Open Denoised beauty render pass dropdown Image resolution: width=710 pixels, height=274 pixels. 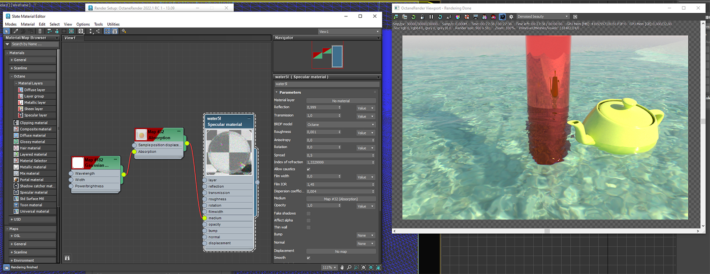(x=543, y=17)
